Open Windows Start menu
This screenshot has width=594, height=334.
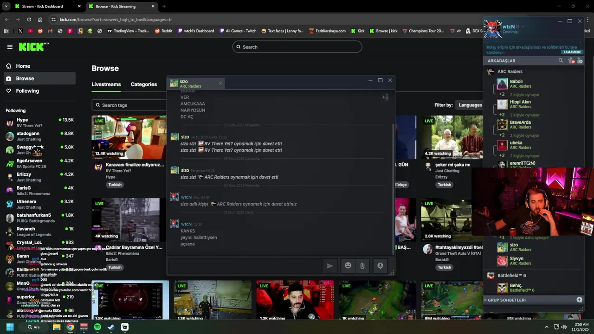point(10,327)
